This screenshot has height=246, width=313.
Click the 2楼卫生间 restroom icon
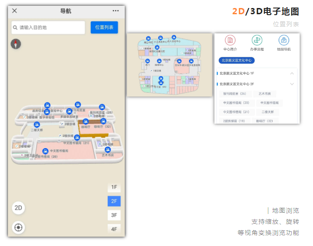22,155
